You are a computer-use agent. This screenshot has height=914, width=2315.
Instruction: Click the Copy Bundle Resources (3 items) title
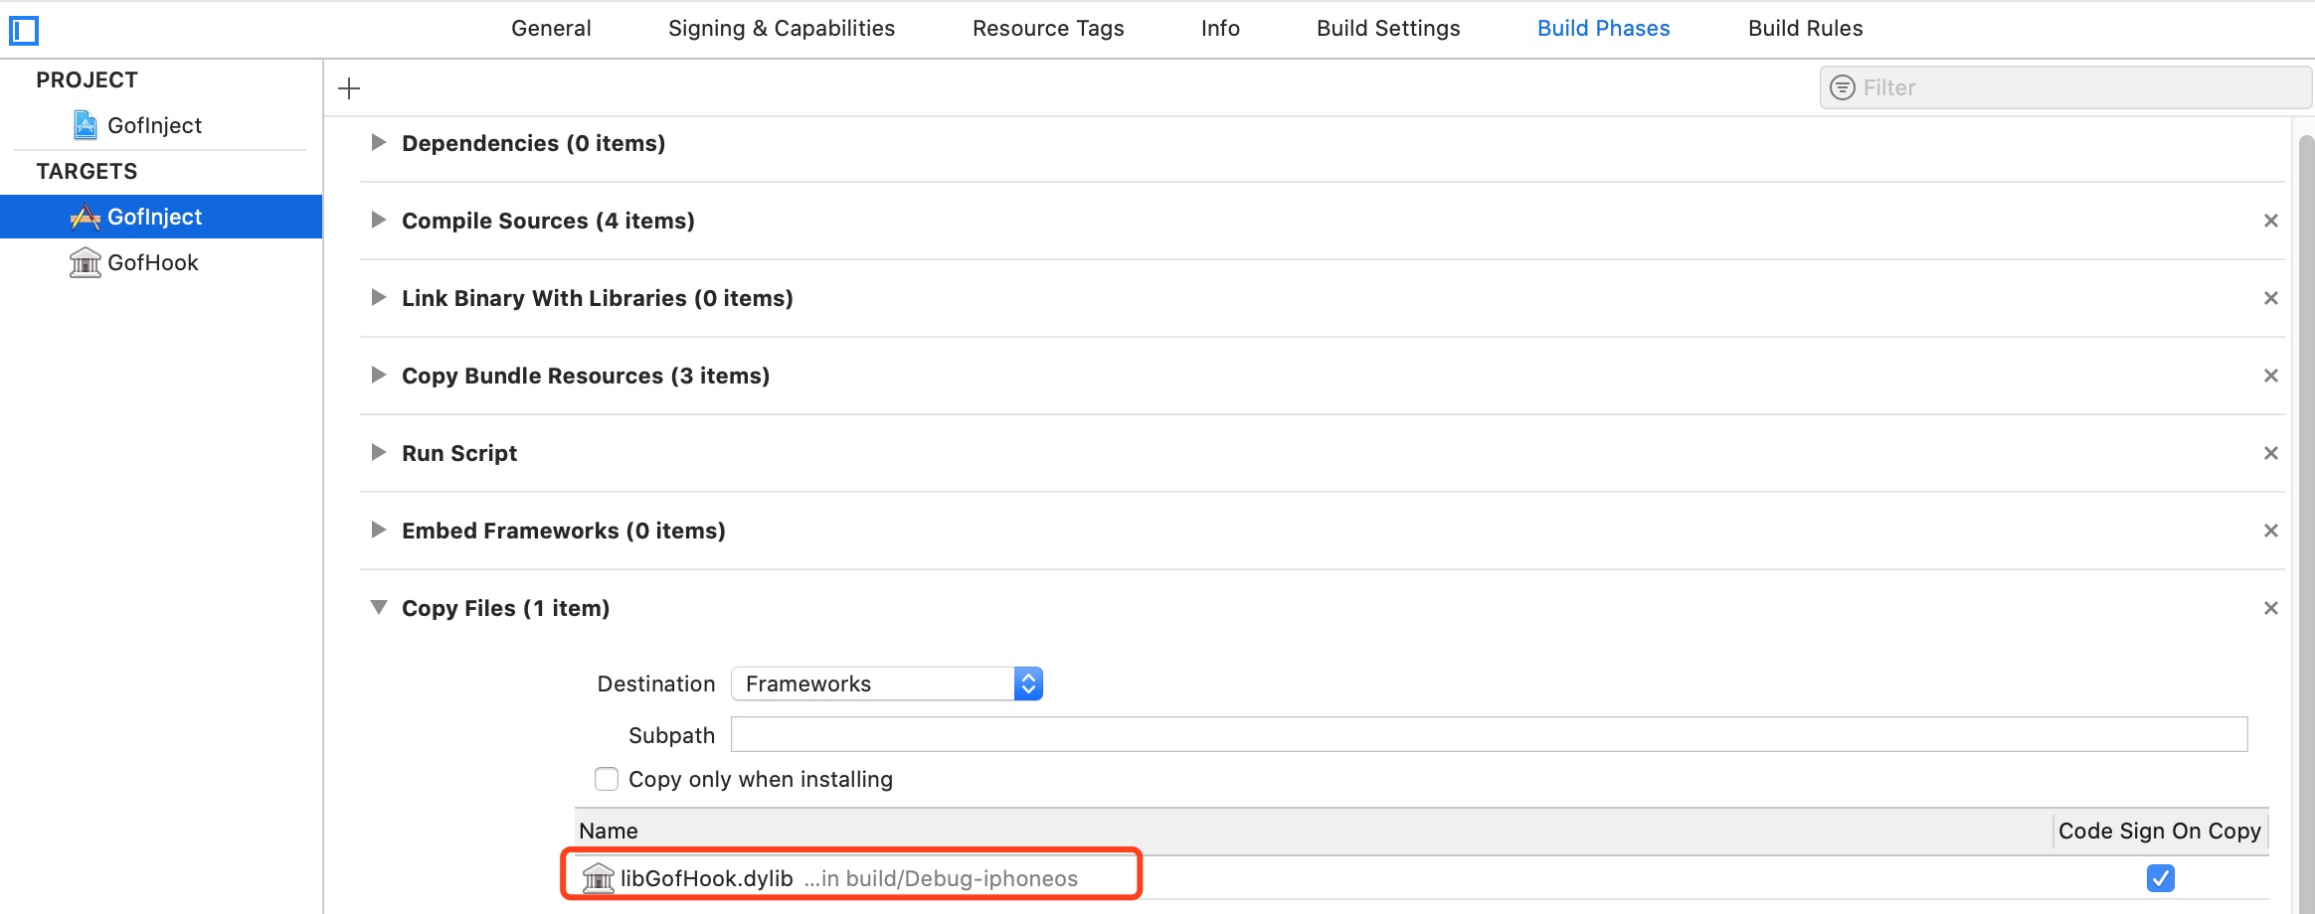[x=586, y=376]
